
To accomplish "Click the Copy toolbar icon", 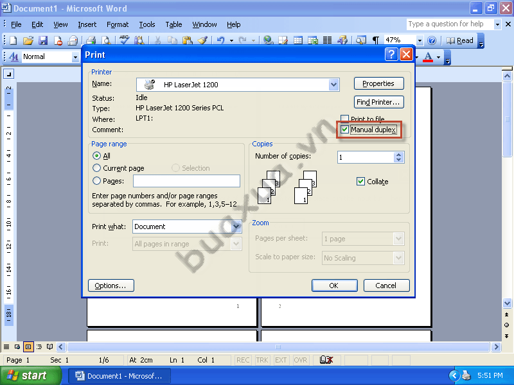I will tap(172, 40).
